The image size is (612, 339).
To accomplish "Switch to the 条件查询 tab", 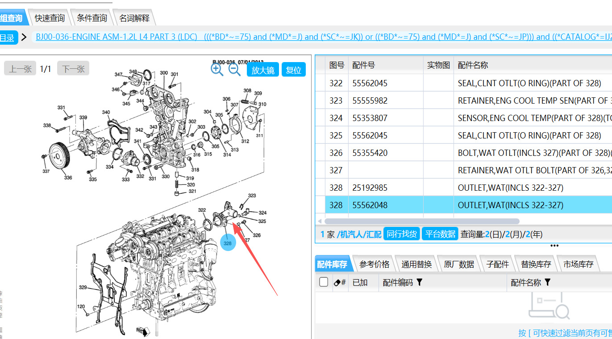I will (x=92, y=18).
